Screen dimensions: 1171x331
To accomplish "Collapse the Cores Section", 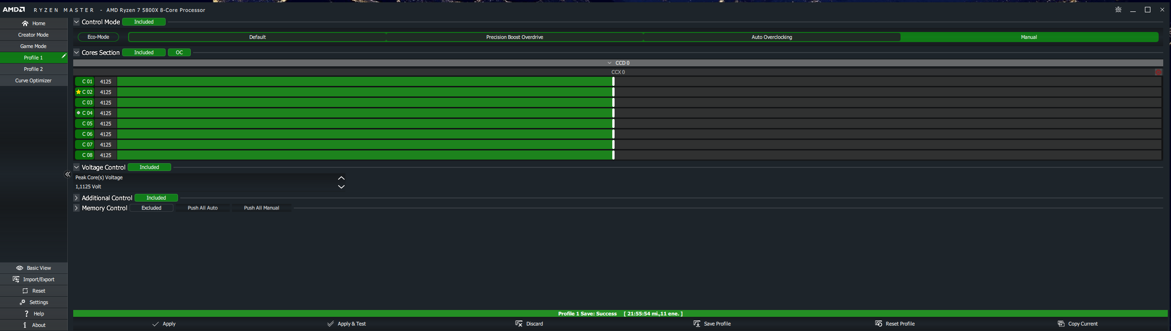I will click(76, 53).
